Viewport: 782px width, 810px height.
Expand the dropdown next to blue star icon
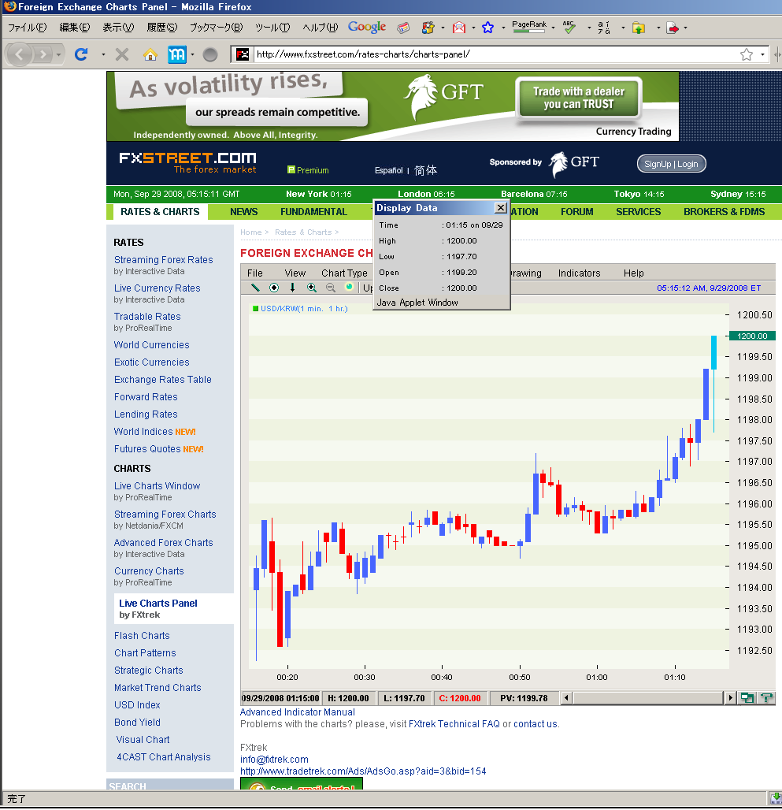point(503,28)
